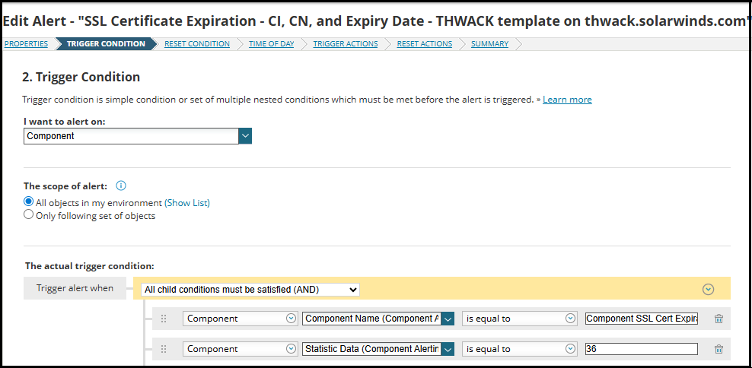Go to the Reset Actions step
Image resolution: width=752 pixels, height=368 pixels.
tap(425, 43)
